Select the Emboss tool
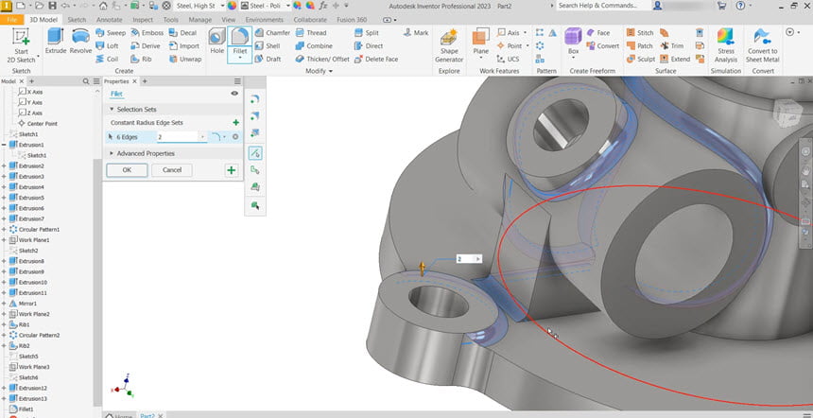Viewport: 813px width, 418px height. point(147,33)
